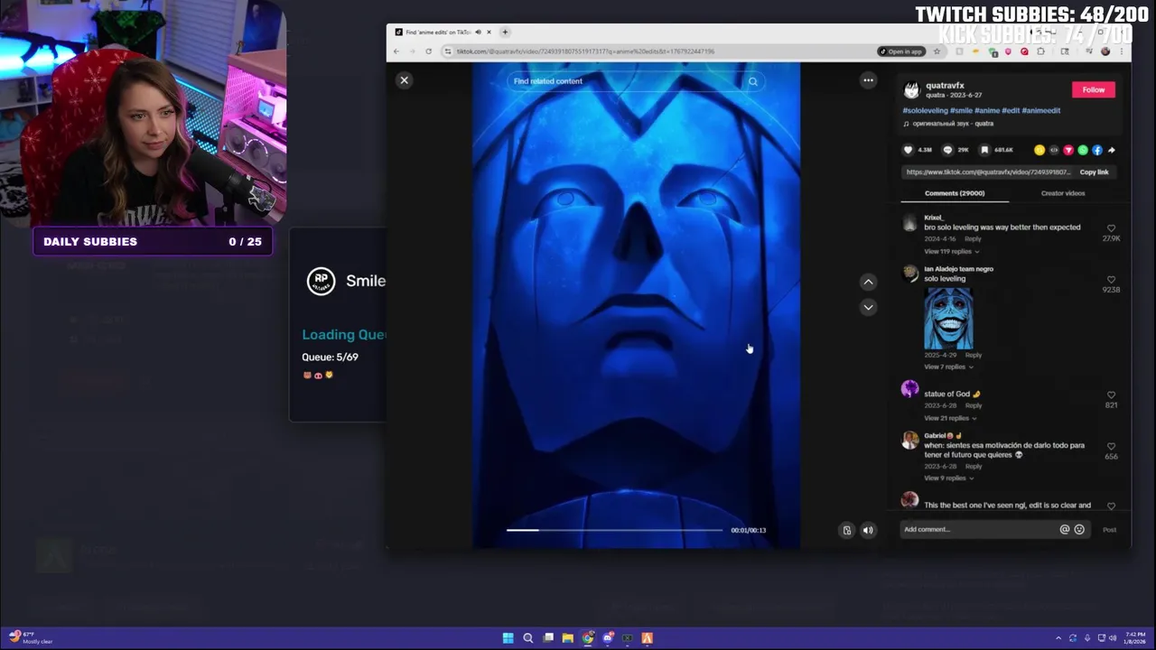Open Discord from the taskbar
1156x650 pixels.
point(608,638)
